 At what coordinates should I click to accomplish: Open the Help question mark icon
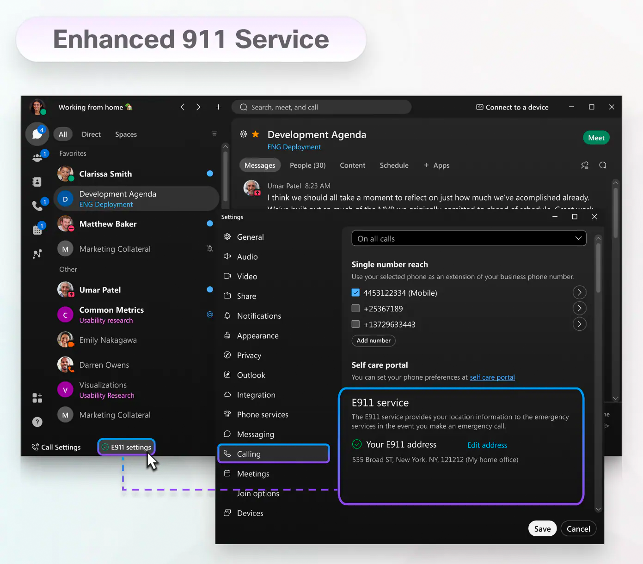pos(37,422)
